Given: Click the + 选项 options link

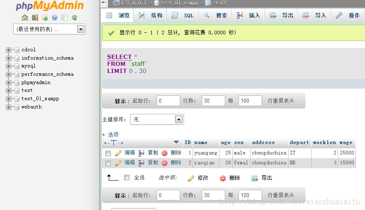Looking at the screenshot, I should click(x=110, y=135).
